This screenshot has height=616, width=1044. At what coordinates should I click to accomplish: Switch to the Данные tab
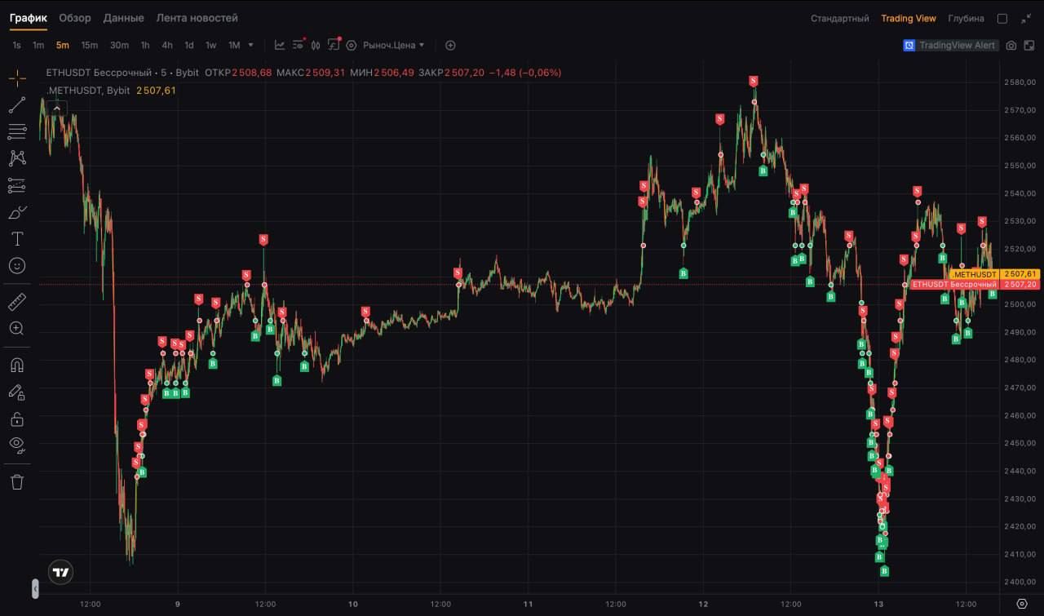(124, 17)
